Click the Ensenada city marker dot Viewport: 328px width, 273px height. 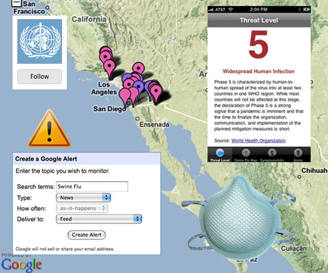[x=137, y=119]
